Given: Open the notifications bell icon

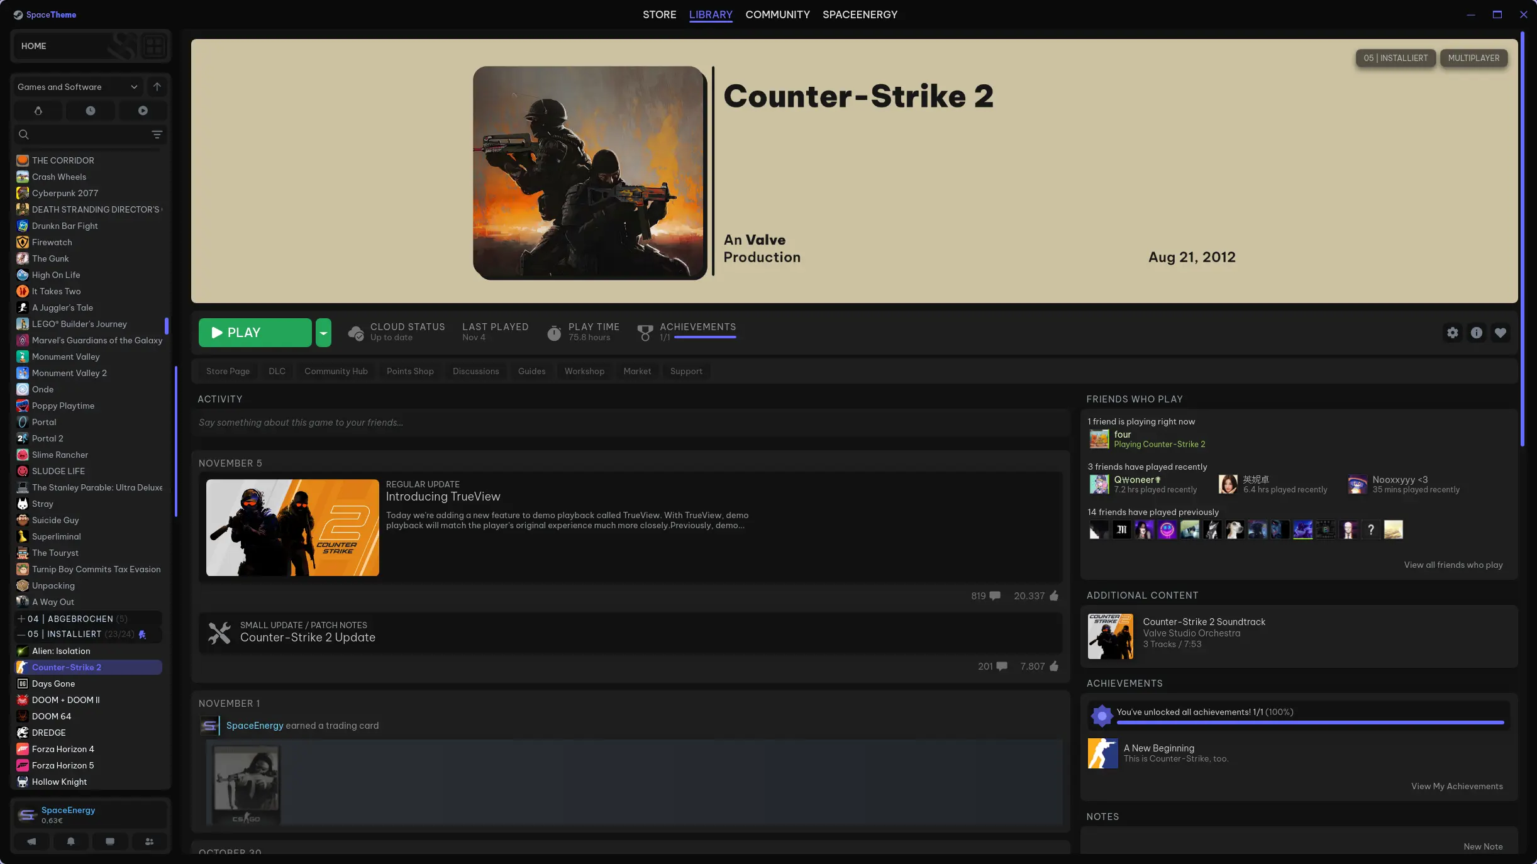Looking at the screenshot, I should [x=70, y=841].
